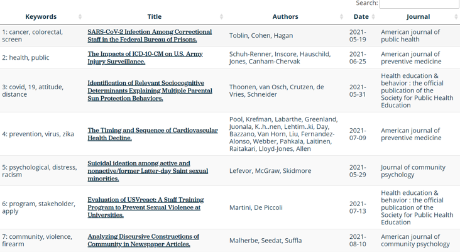Click the Journal column sort arrows icon
460x252 pixels.
[x=456, y=17]
